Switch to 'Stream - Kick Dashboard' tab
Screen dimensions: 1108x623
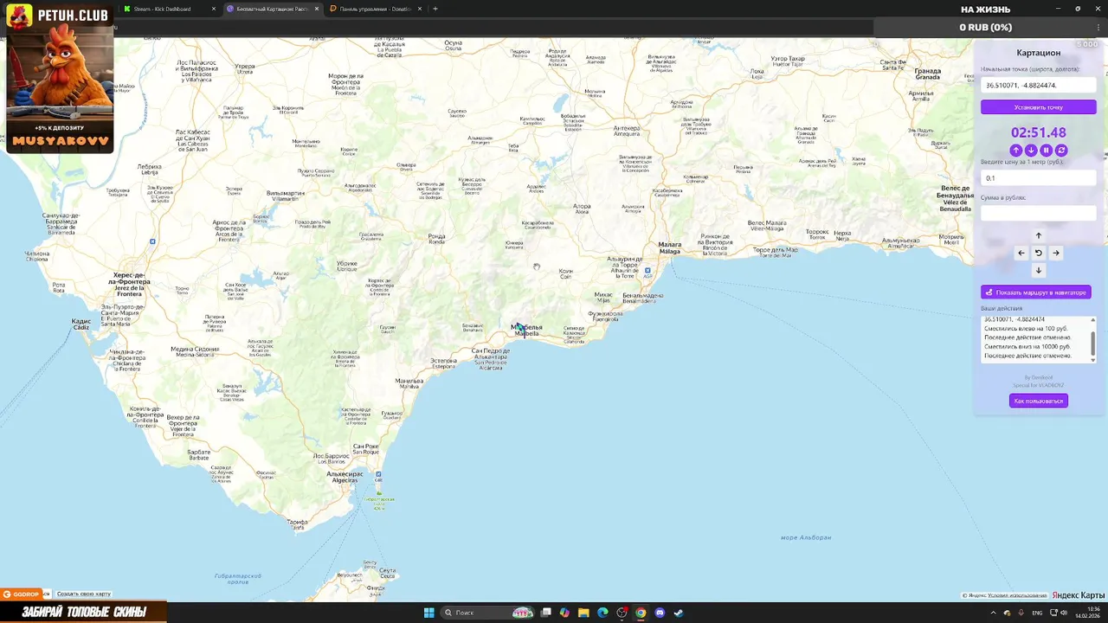[x=167, y=9]
